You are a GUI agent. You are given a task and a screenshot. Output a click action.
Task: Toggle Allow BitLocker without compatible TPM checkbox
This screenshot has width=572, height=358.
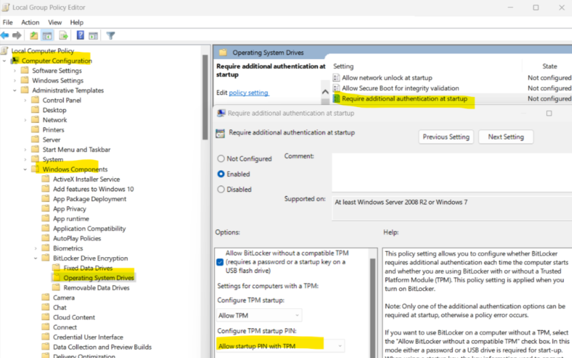(220, 262)
